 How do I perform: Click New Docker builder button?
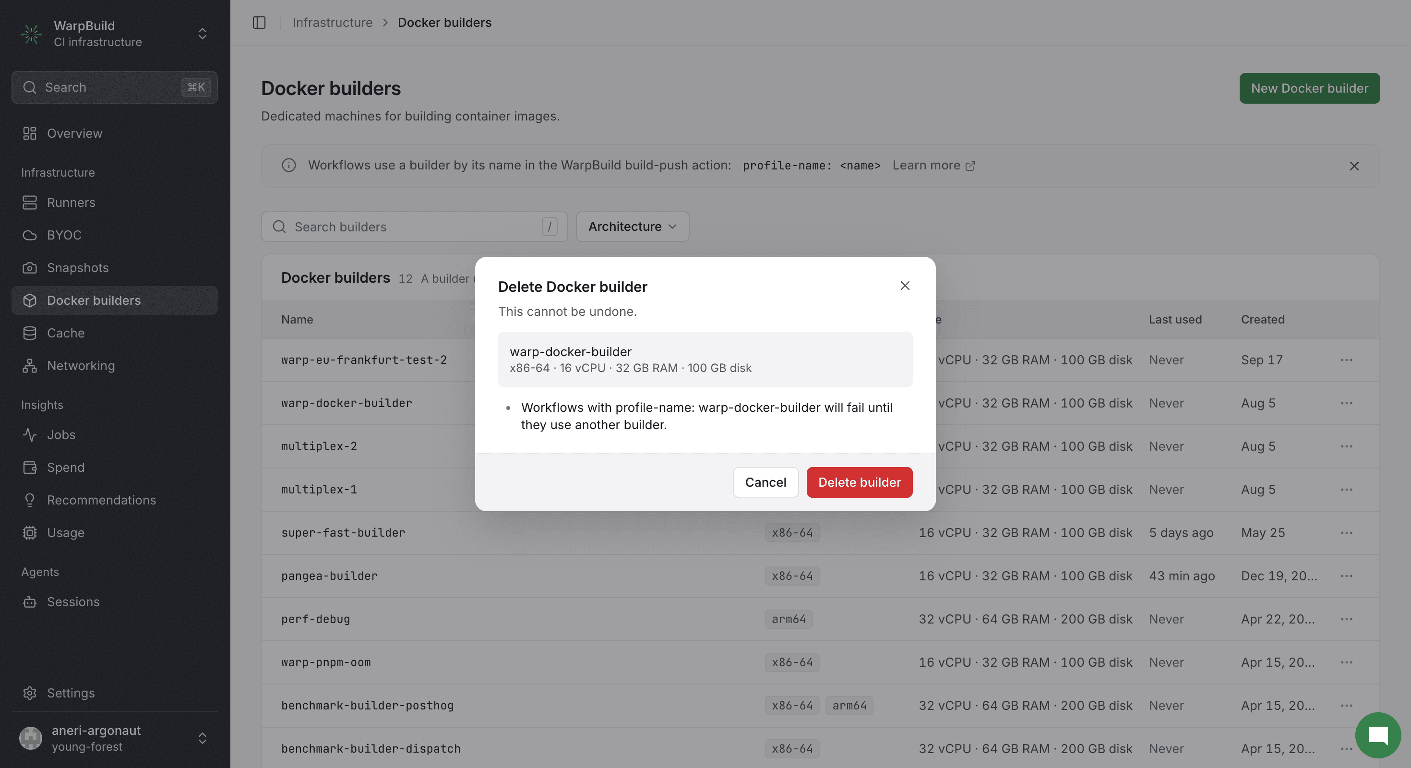coord(1310,88)
